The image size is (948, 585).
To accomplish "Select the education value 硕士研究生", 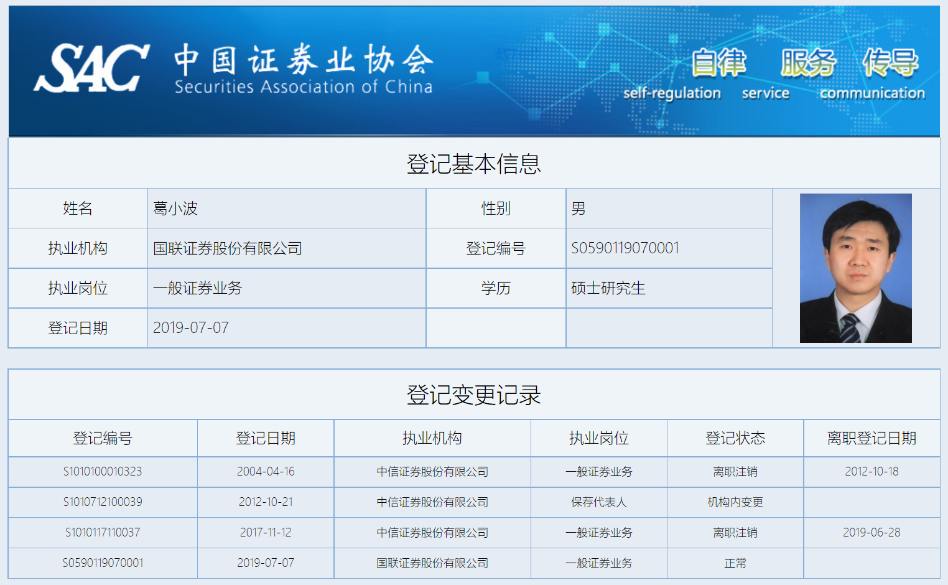I will [608, 288].
